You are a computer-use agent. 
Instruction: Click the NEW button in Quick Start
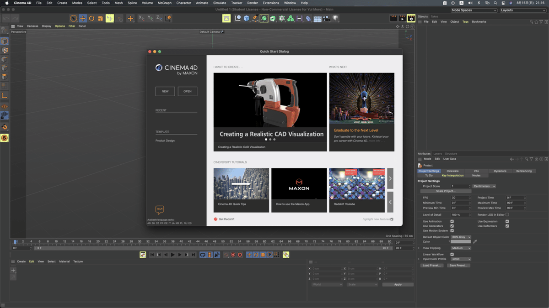click(165, 91)
